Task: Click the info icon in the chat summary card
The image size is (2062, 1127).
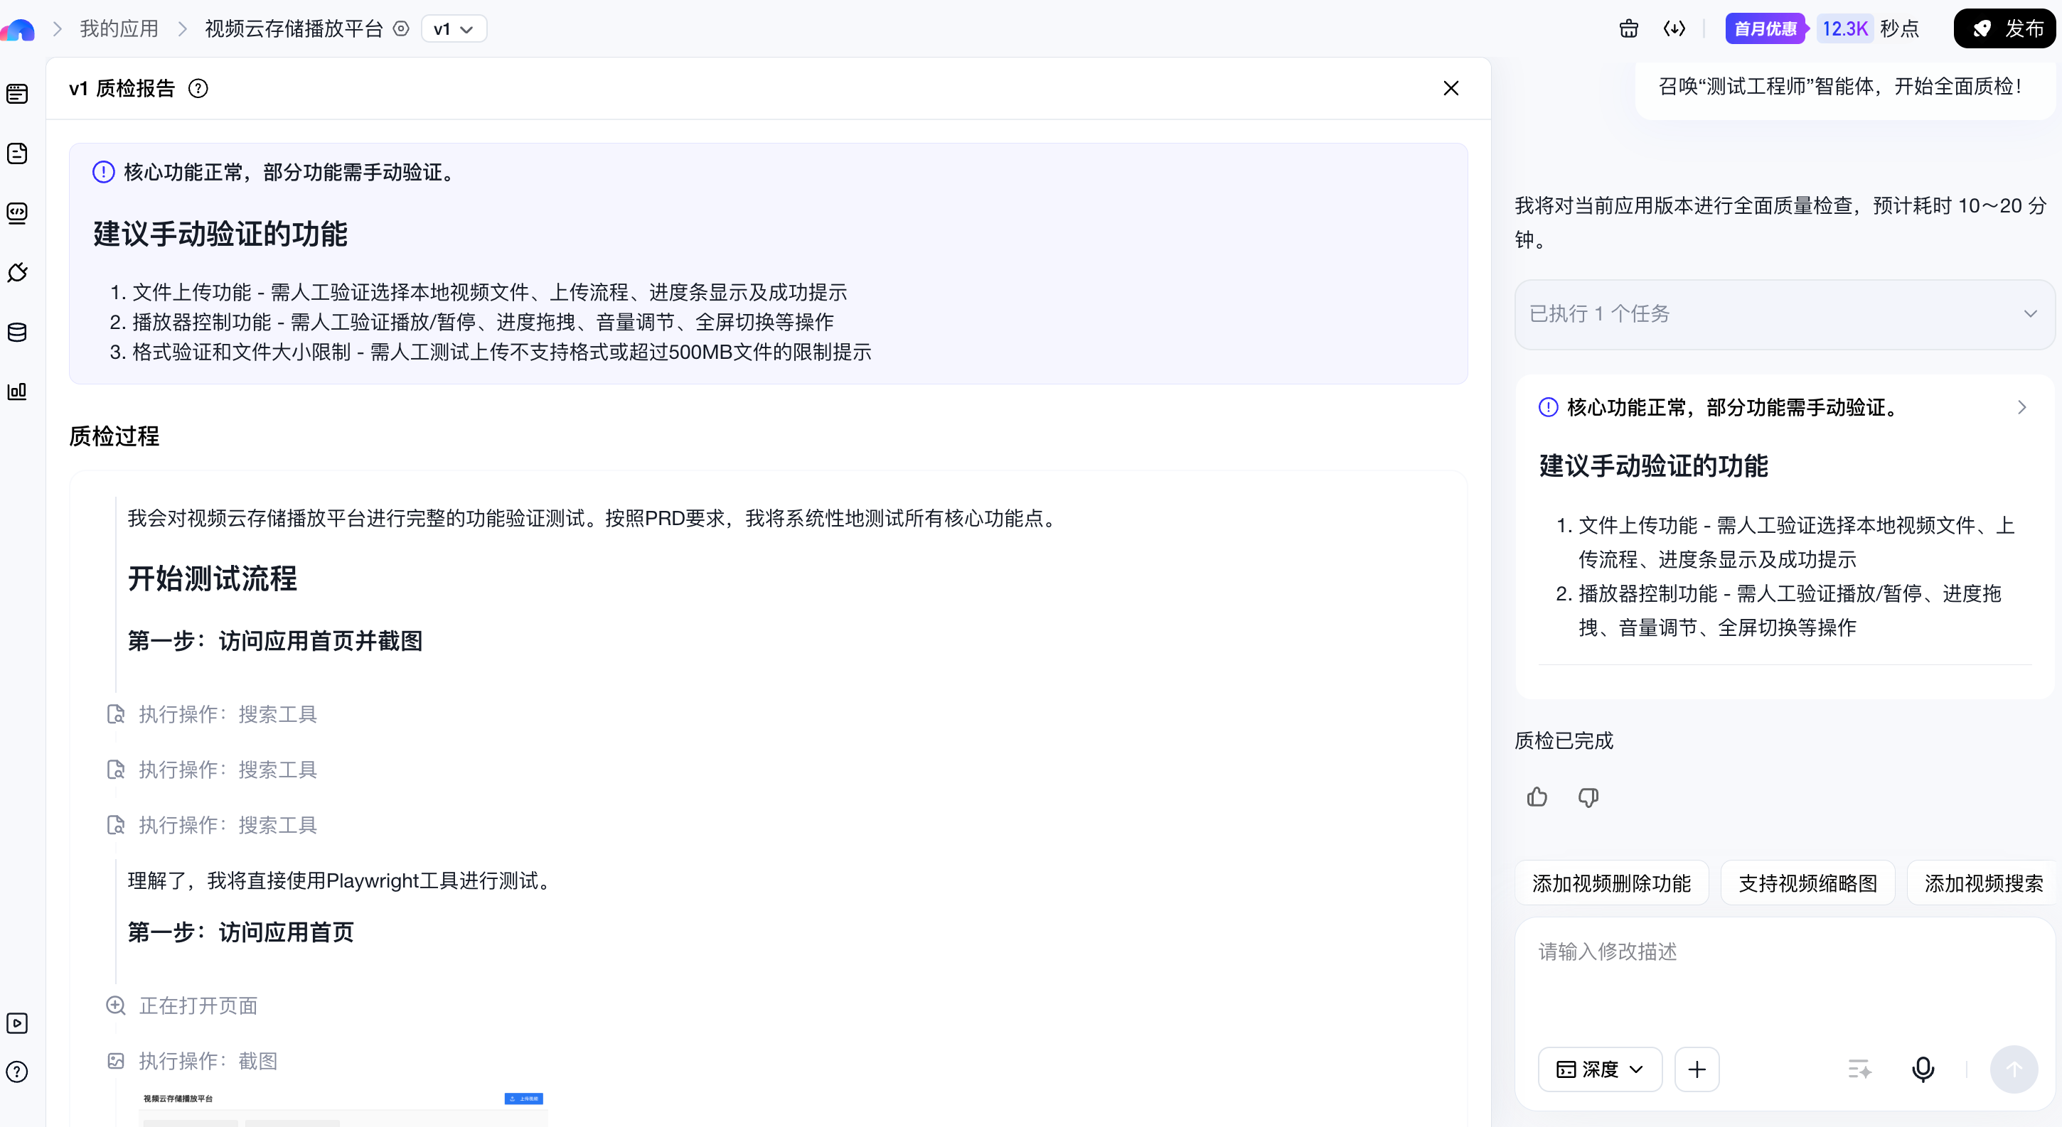Action: tap(1549, 407)
